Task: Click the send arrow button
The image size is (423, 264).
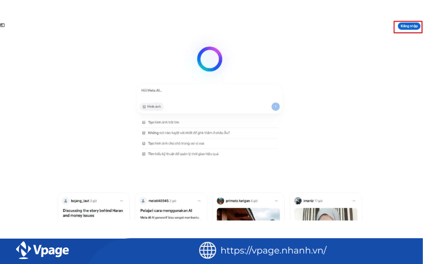Action: pyautogui.click(x=275, y=107)
